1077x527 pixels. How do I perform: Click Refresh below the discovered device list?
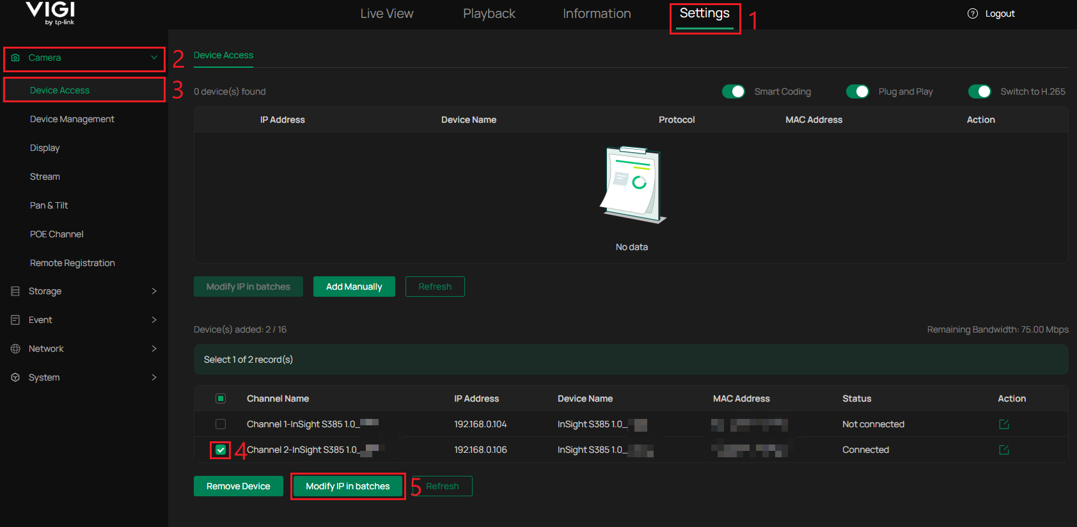pyautogui.click(x=435, y=287)
